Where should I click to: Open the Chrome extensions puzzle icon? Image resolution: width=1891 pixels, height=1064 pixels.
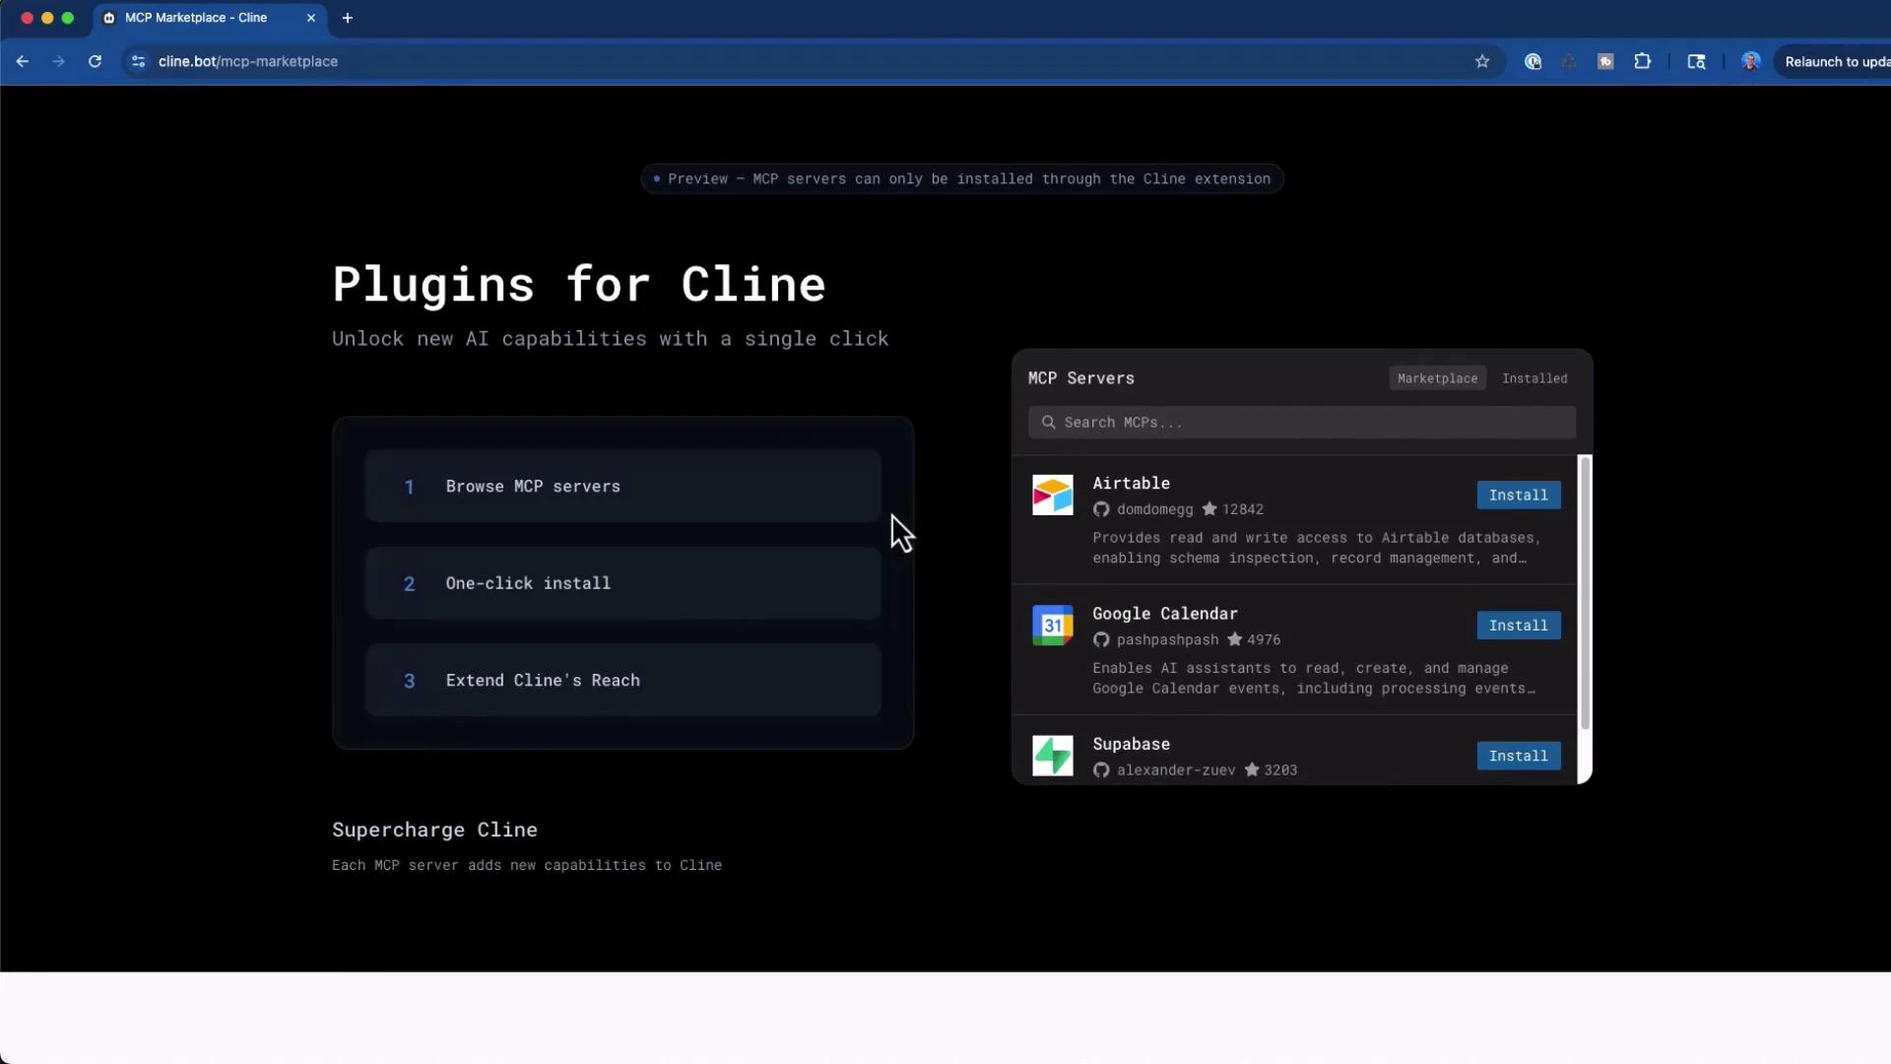pos(1643,61)
